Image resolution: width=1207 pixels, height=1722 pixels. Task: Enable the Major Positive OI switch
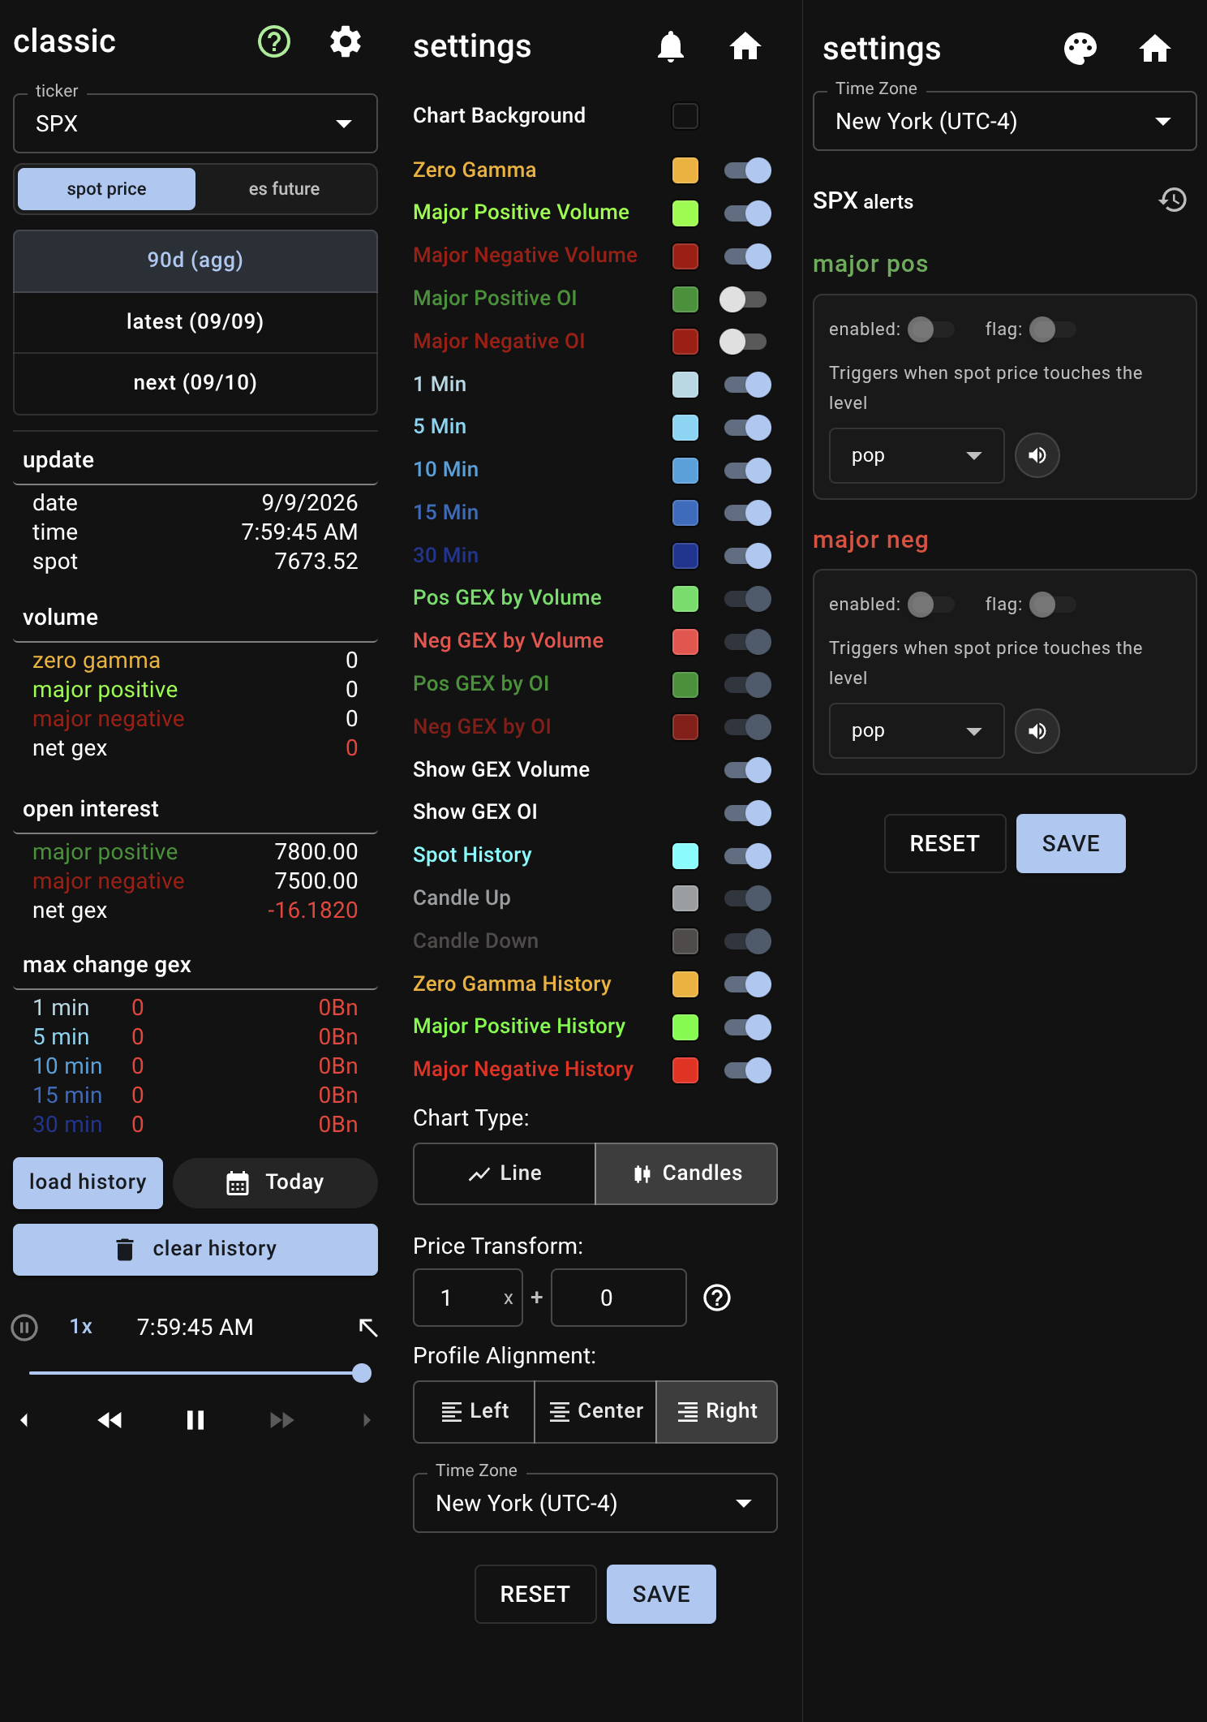tap(743, 299)
